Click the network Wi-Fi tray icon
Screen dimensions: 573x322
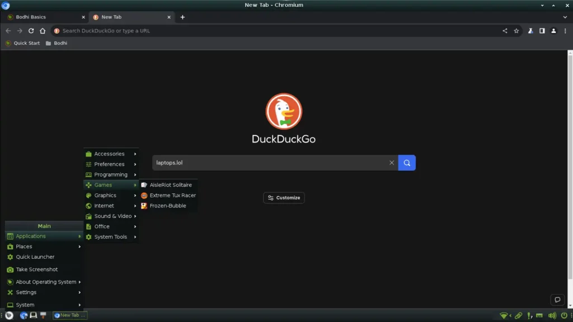point(504,315)
